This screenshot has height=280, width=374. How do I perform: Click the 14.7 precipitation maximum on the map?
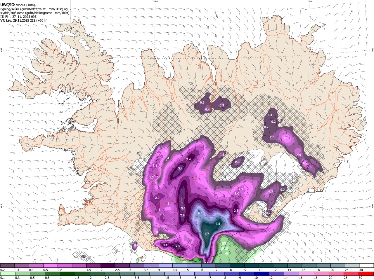pos(206,234)
